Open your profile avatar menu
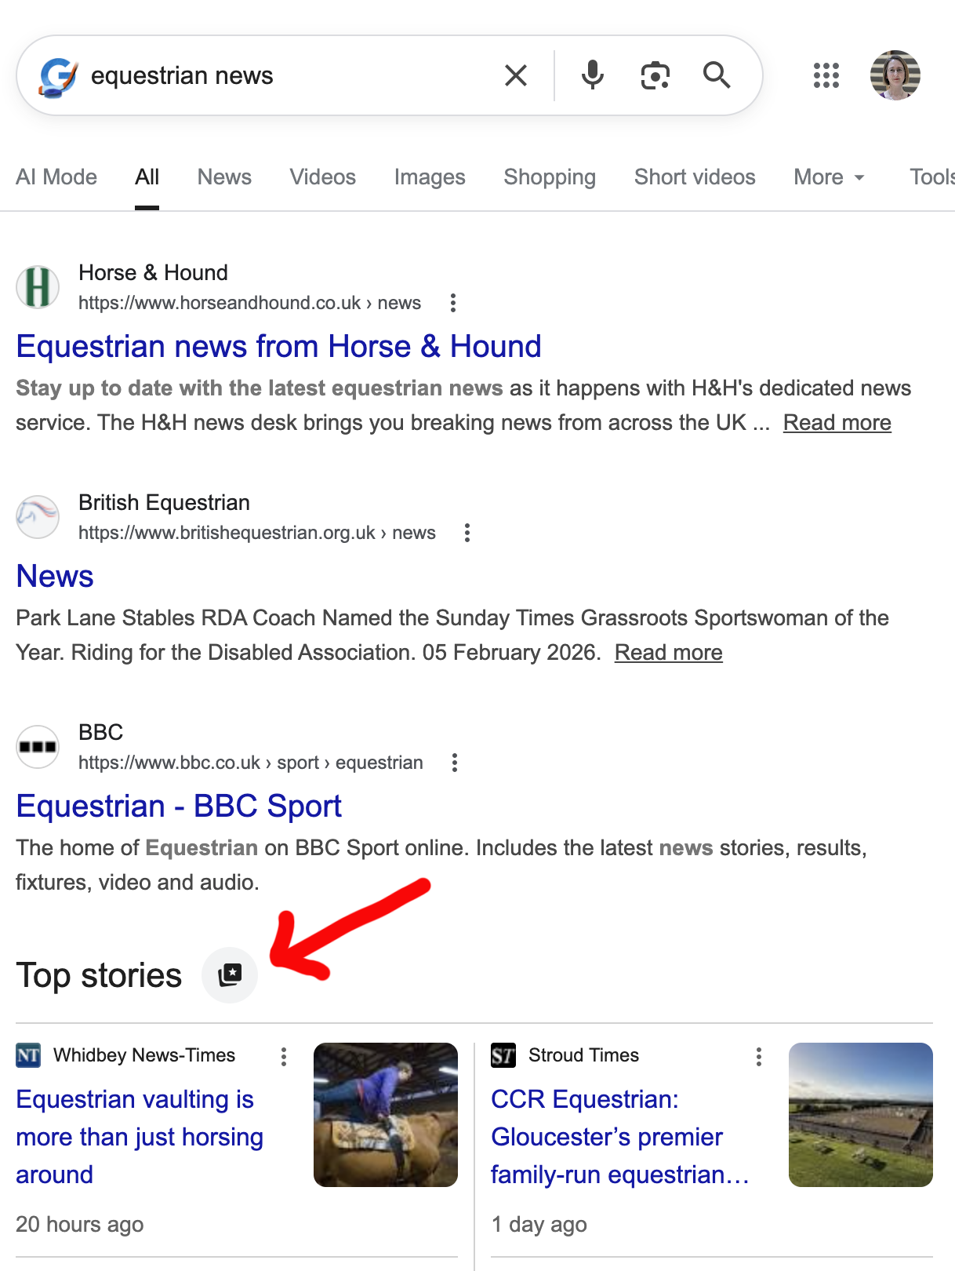 pos(895,75)
